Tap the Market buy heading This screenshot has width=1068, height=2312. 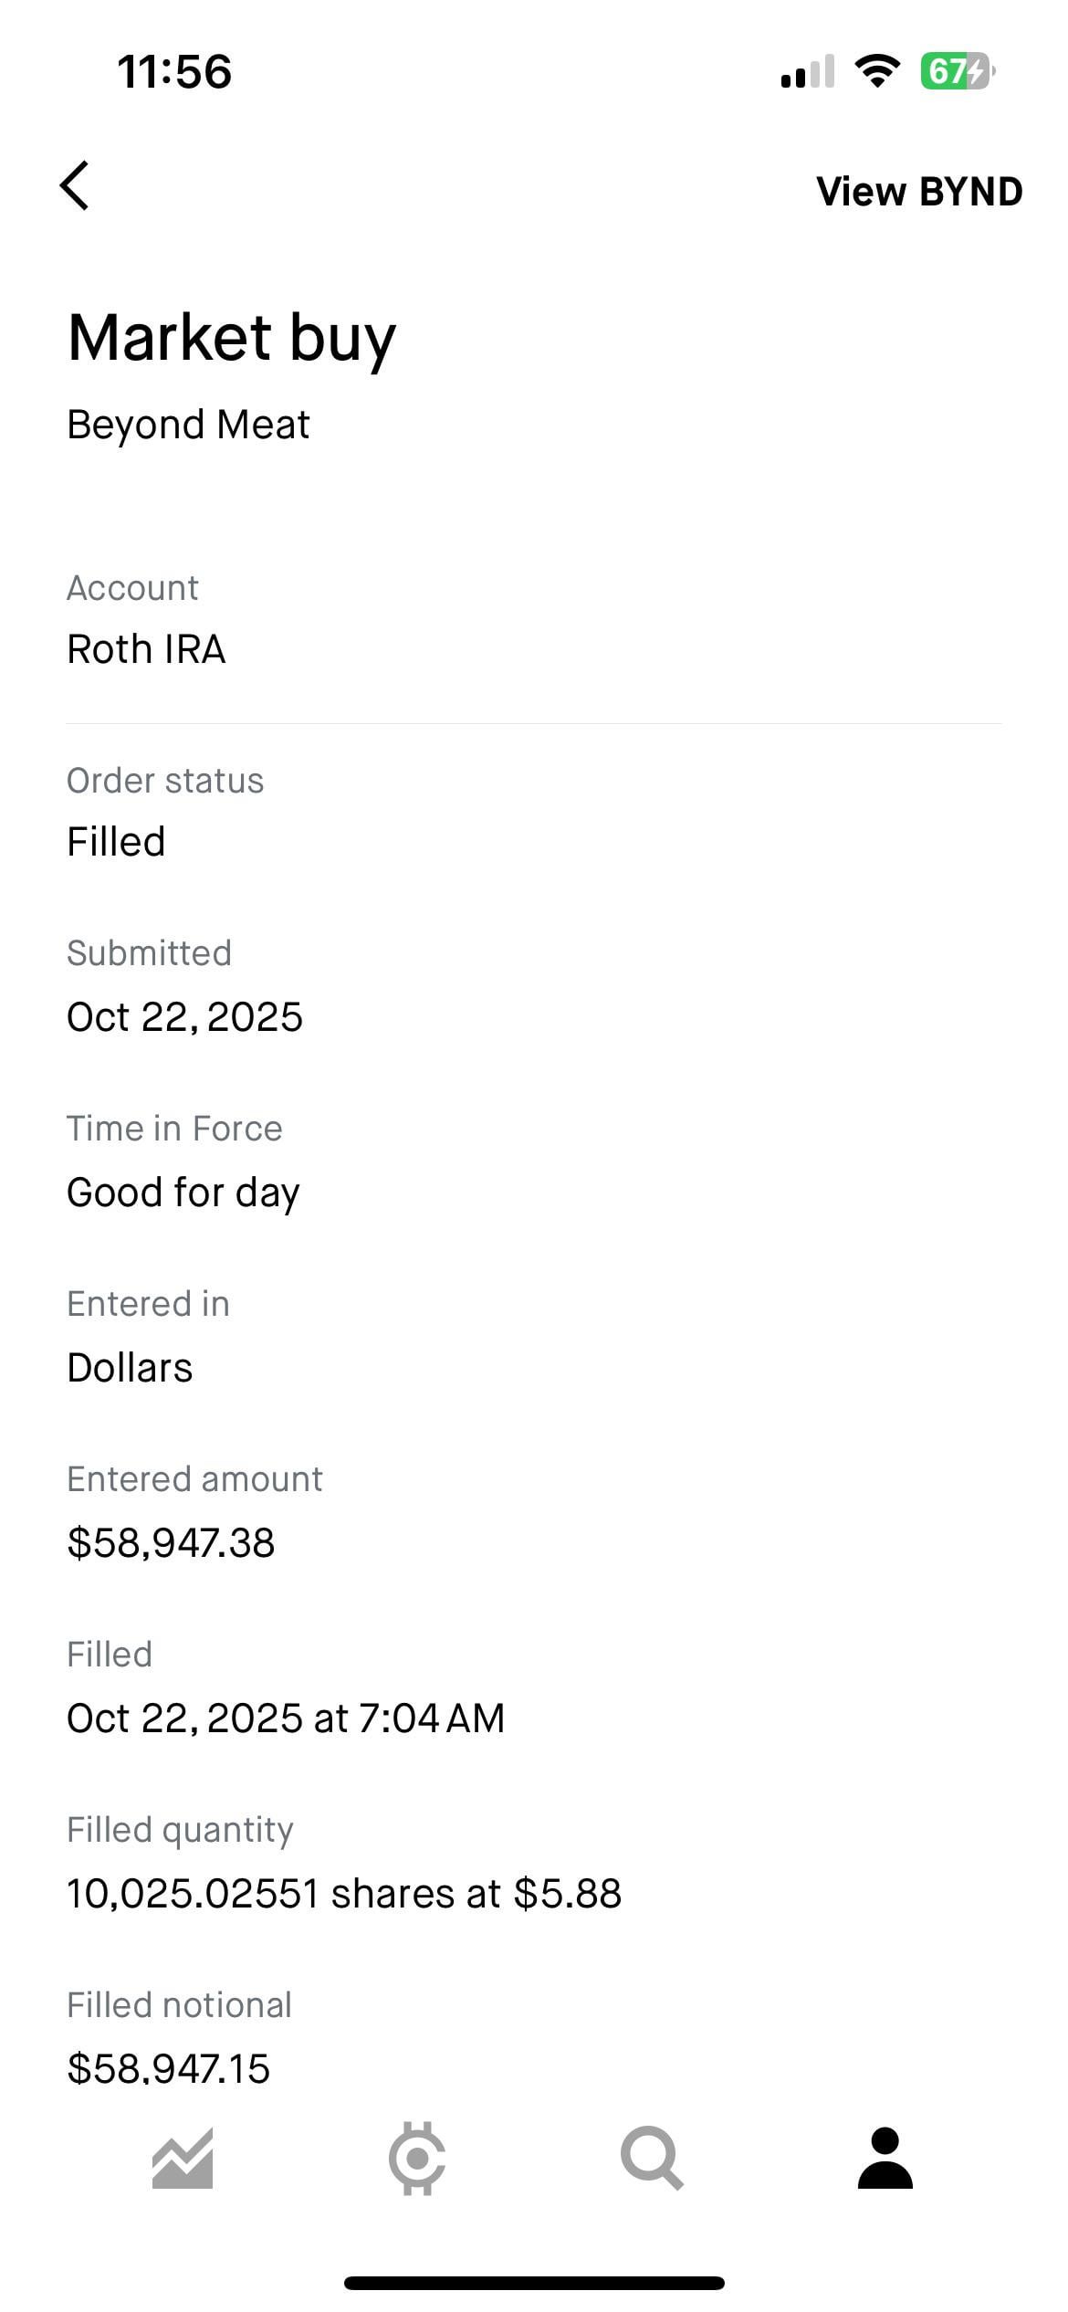(x=232, y=338)
